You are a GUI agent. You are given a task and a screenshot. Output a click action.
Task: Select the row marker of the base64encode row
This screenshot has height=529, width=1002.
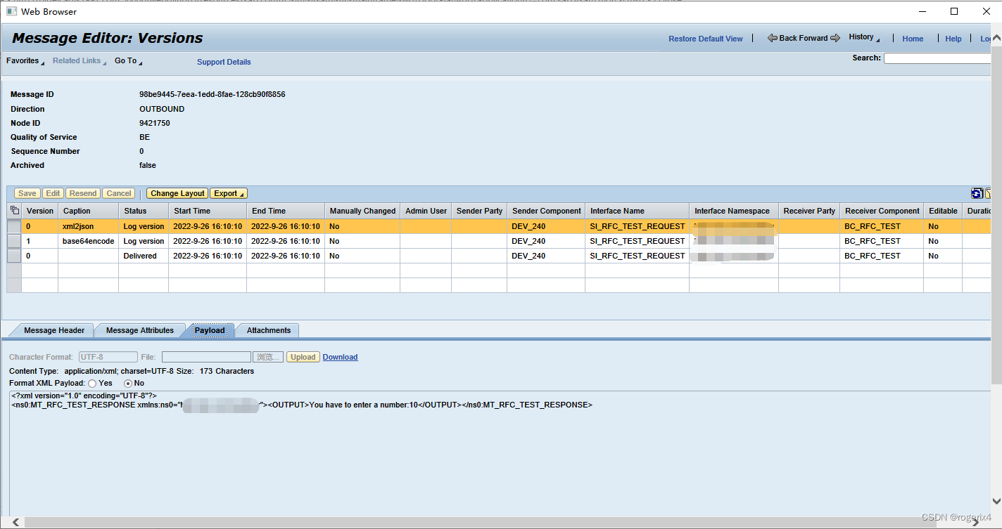click(x=14, y=241)
